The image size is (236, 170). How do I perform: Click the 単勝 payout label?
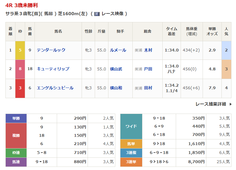tap(16, 118)
